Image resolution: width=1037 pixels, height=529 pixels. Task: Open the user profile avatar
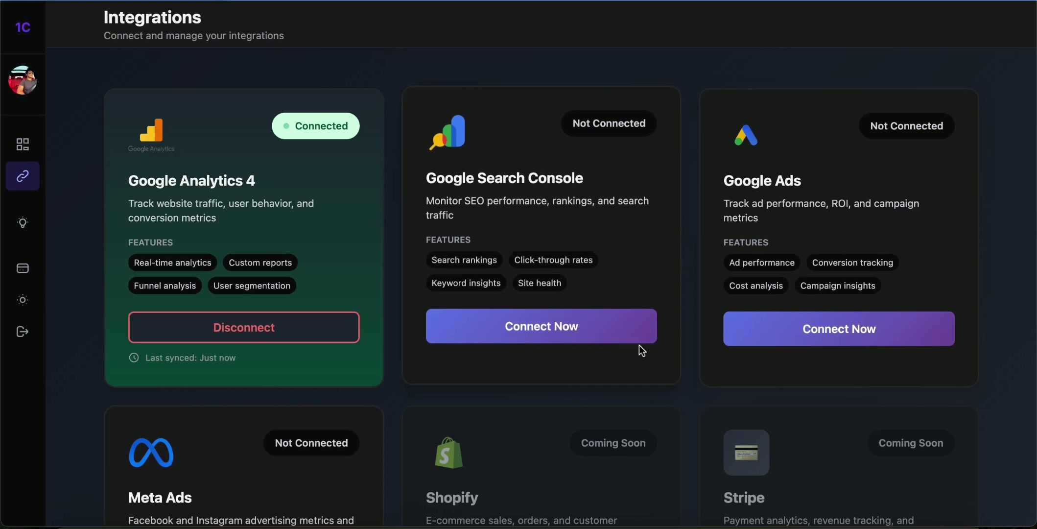(23, 80)
